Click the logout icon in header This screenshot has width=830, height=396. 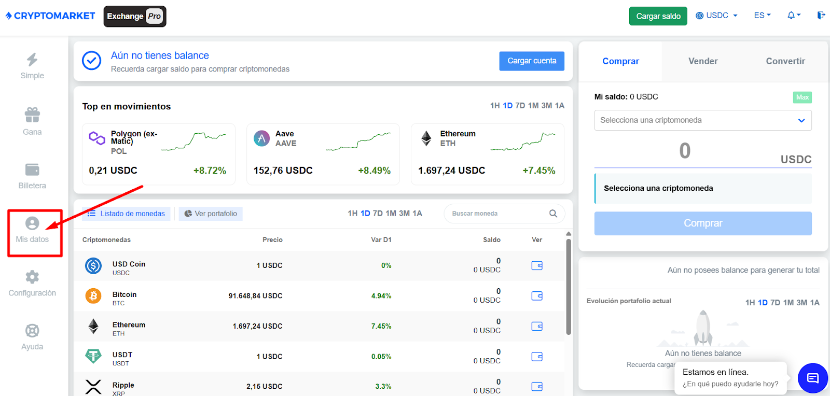tap(821, 16)
